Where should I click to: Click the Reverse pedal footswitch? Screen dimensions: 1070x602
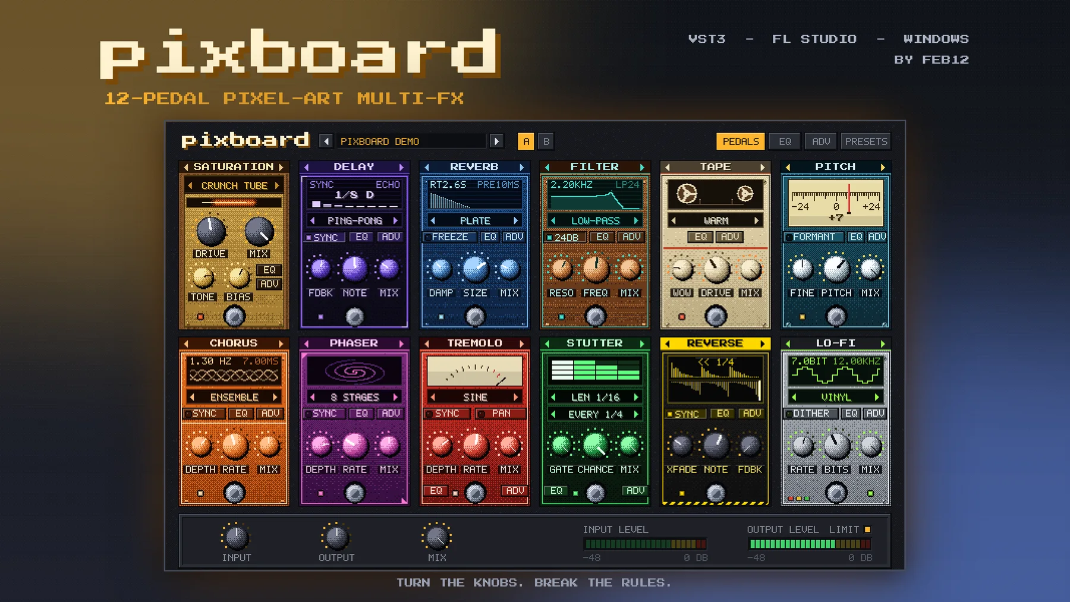point(716,493)
